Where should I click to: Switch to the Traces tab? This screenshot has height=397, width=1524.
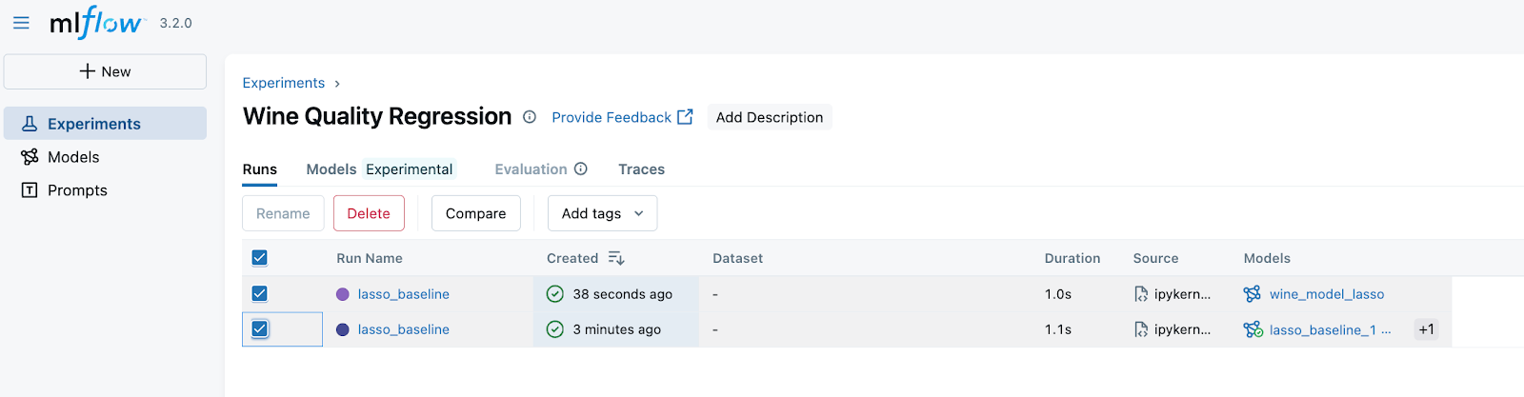[x=641, y=169]
